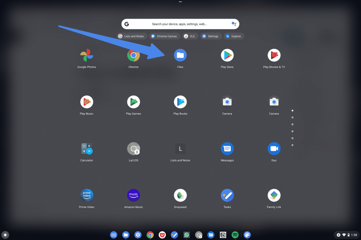
Task: Launch Chrome from the shelf
Action: click(x=150, y=235)
